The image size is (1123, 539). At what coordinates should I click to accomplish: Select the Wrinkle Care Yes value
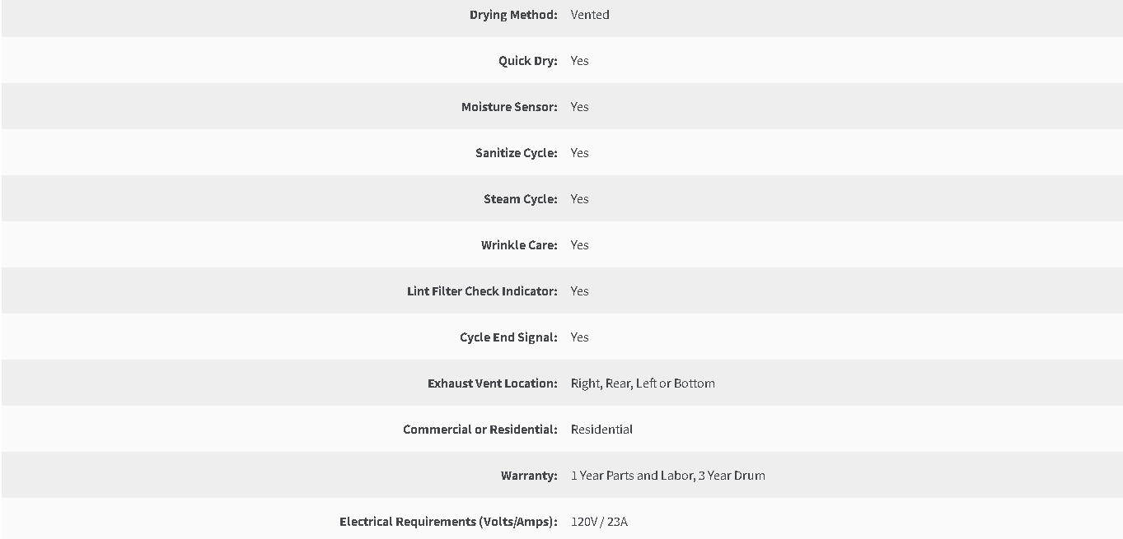[x=580, y=245]
